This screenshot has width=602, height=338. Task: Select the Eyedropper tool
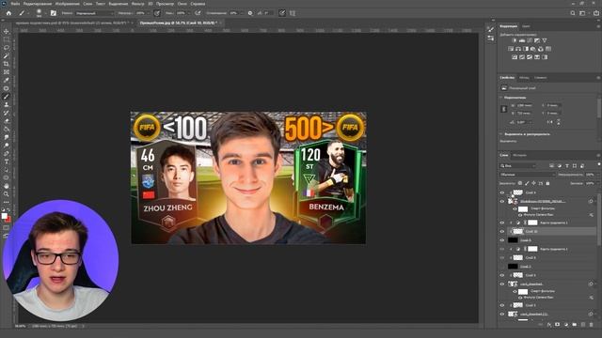[x=7, y=80]
